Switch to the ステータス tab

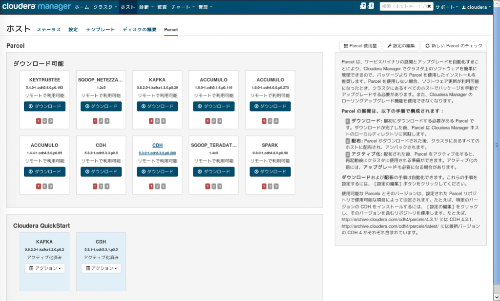[48, 30]
